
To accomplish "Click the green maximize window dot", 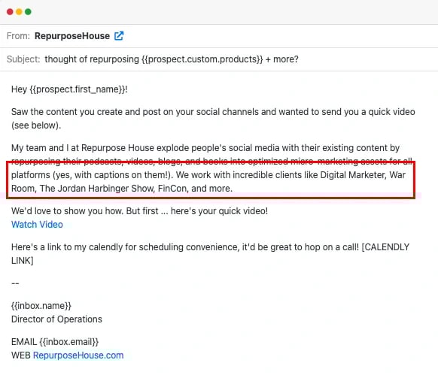I will [x=28, y=12].
